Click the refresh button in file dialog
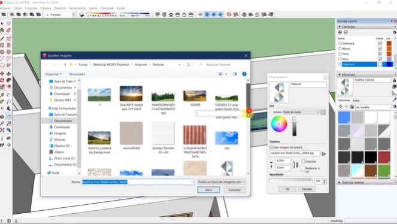This screenshot has height=224, width=397. point(189,65)
